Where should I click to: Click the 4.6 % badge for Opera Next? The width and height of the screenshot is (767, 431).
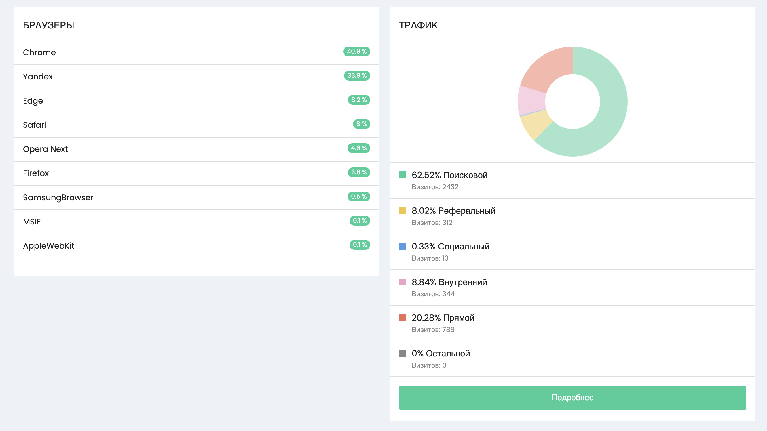[359, 148]
